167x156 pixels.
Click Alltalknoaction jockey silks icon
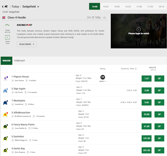tap(6, 115)
